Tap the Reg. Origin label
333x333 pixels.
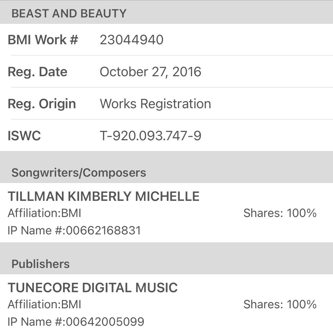pyautogui.click(x=42, y=104)
